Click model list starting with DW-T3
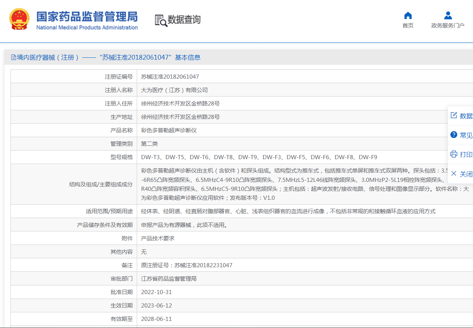The image size is (473, 328). coord(259,157)
